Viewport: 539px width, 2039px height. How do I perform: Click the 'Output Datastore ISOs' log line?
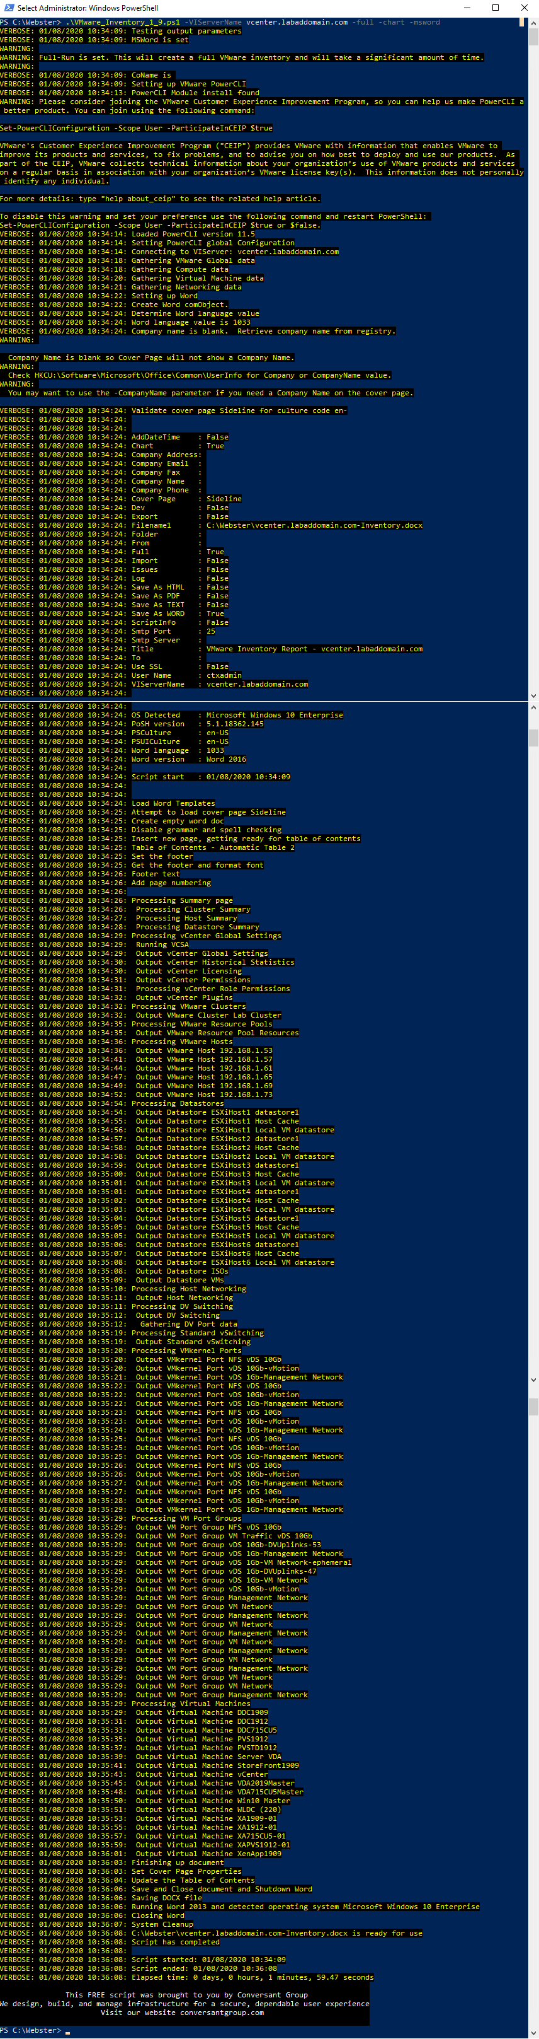tap(181, 1271)
